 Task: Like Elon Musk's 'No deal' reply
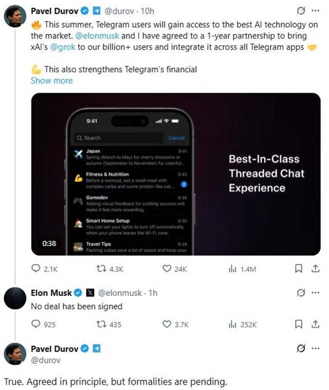point(167,324)
